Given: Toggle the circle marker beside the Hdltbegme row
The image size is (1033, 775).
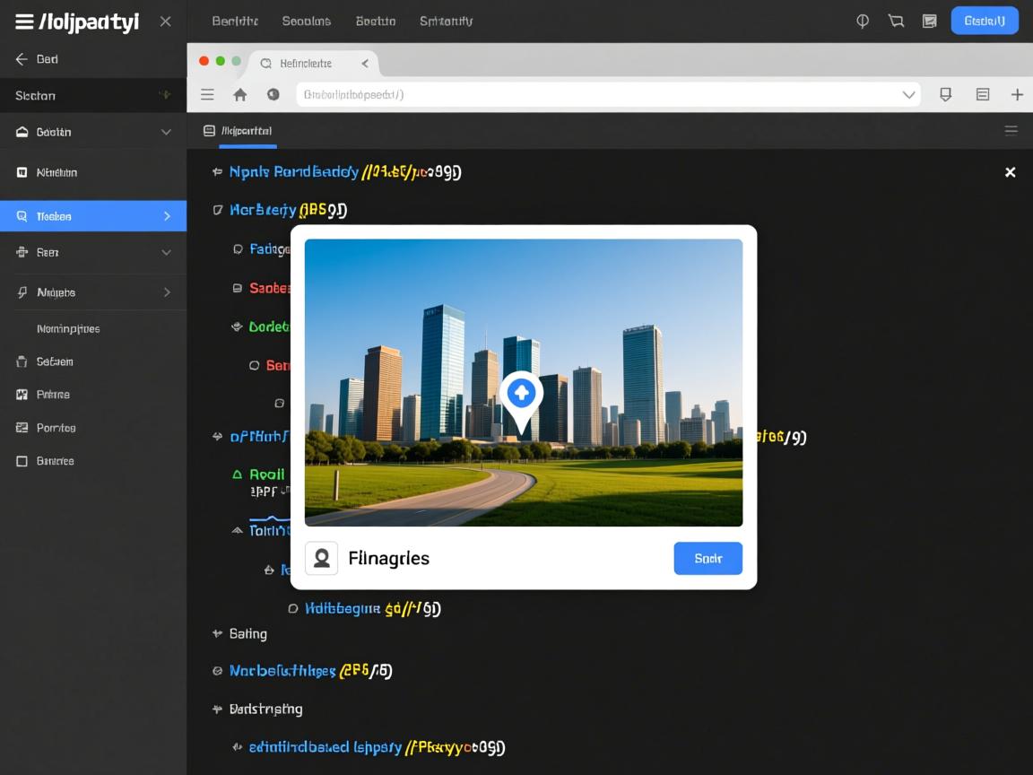Looking at the screenshot, I should (x=292, y=608).
